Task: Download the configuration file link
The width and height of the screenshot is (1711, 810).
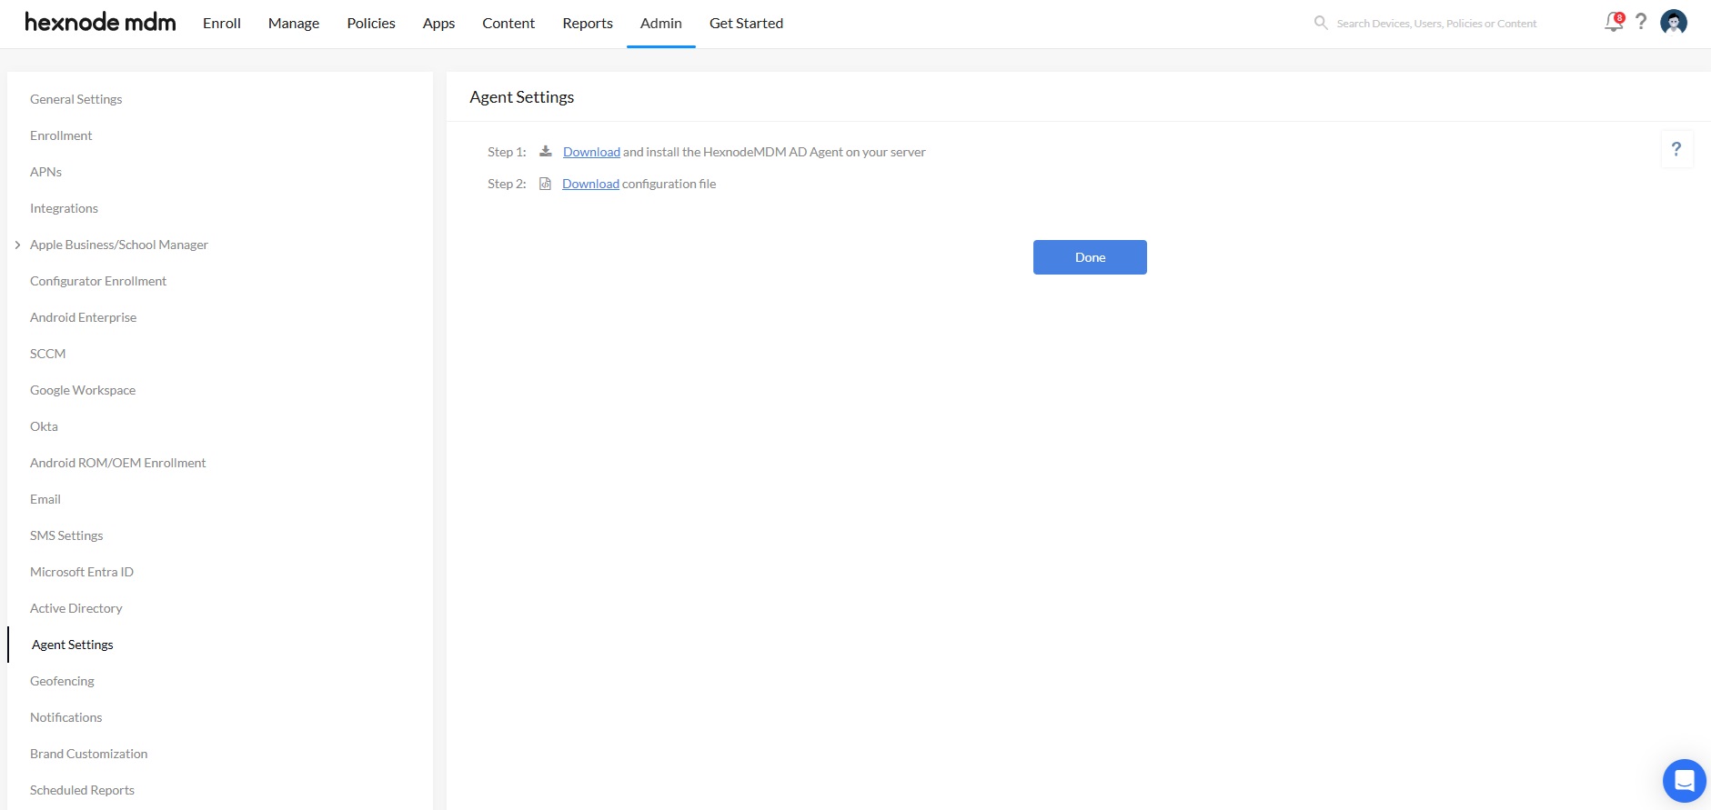Action: click(590, 184)
